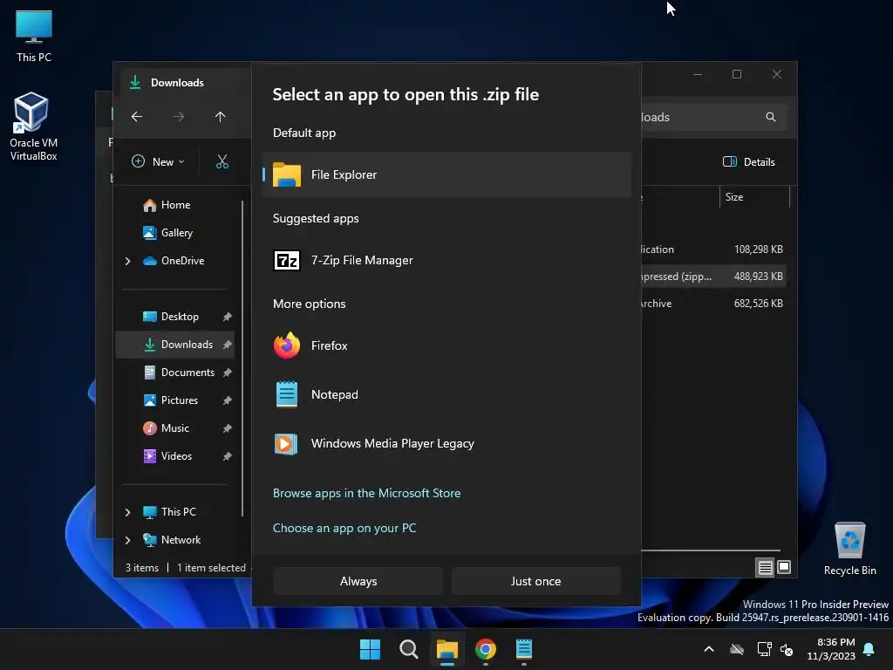The height and width of the screenshot is (670, 893).
Task: Click the muted volume tray icon
Action: (787, 649)
